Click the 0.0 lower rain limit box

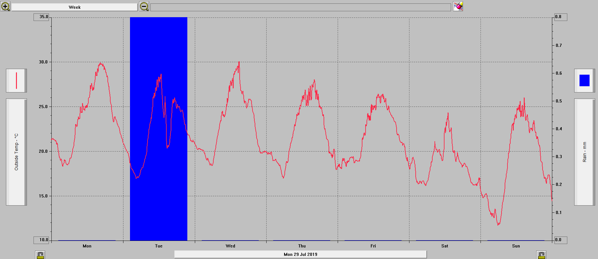[x=560, y=240]
